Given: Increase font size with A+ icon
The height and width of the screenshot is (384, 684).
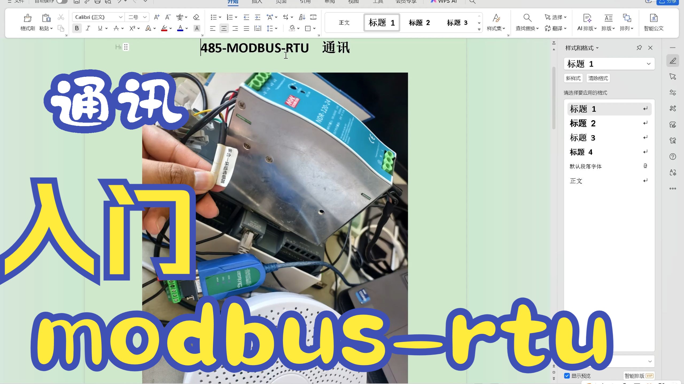Looking at the screenshot, I should point(157,17).
